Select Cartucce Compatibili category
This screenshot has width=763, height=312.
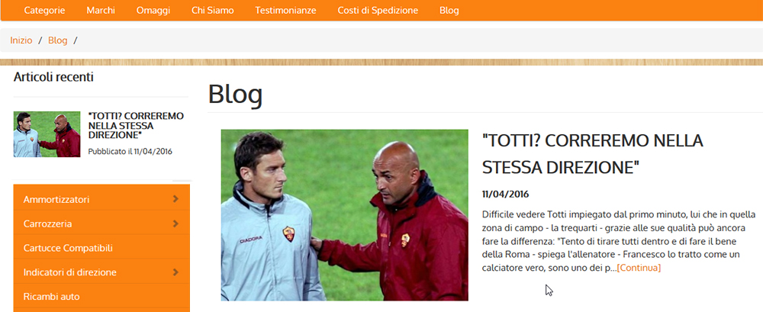pos(68,248)
